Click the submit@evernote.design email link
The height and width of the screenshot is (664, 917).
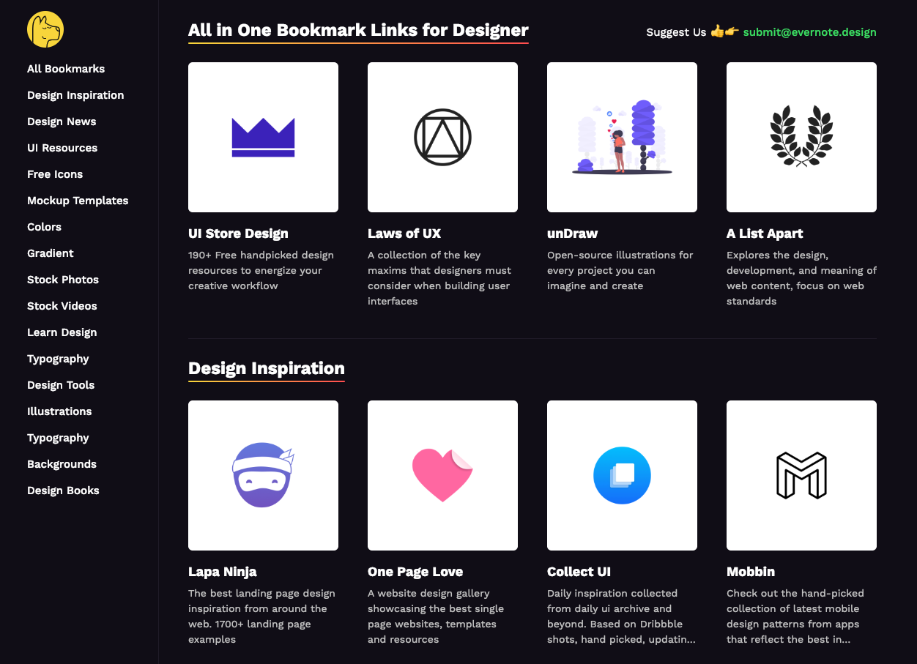pos(809,32)
